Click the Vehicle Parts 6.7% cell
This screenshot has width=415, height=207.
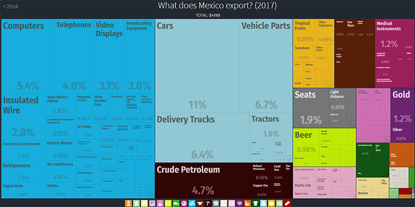(x=266, y=66)
